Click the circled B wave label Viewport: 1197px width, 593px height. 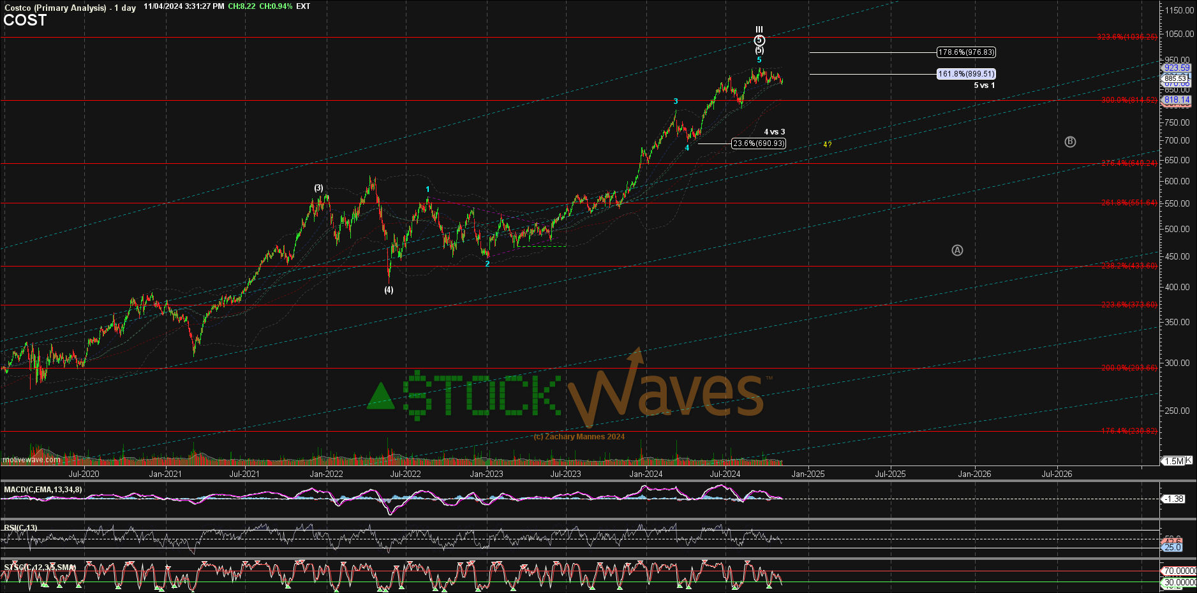1070,142
